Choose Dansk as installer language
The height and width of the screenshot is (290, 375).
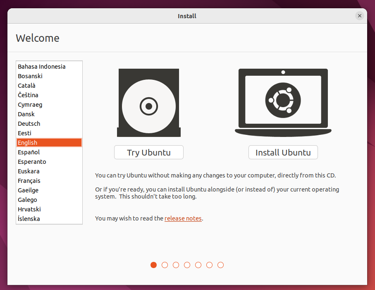coord(26,114)
